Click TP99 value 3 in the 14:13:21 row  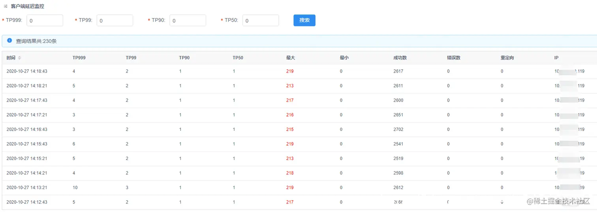click(127, 188)
